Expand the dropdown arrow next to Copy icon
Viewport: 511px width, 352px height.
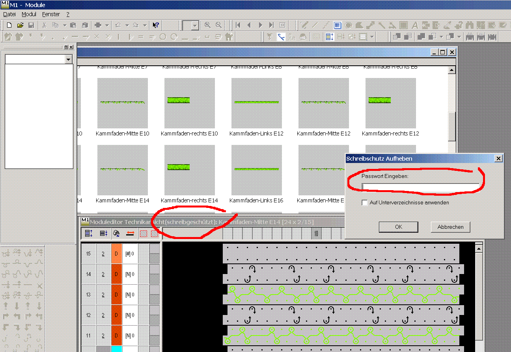[64, 25]
